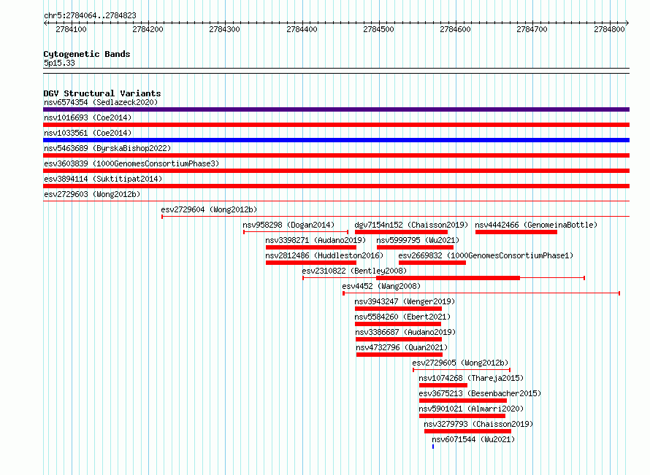The image size is (650, 475).
Task: Select nsv5584260 (Ebert2021) label
Action: click(402, 317)
